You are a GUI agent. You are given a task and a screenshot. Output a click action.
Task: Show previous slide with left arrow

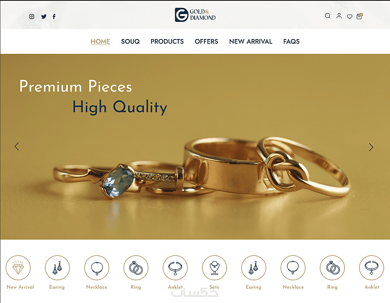pyautogui.click(x=17, y=146)
